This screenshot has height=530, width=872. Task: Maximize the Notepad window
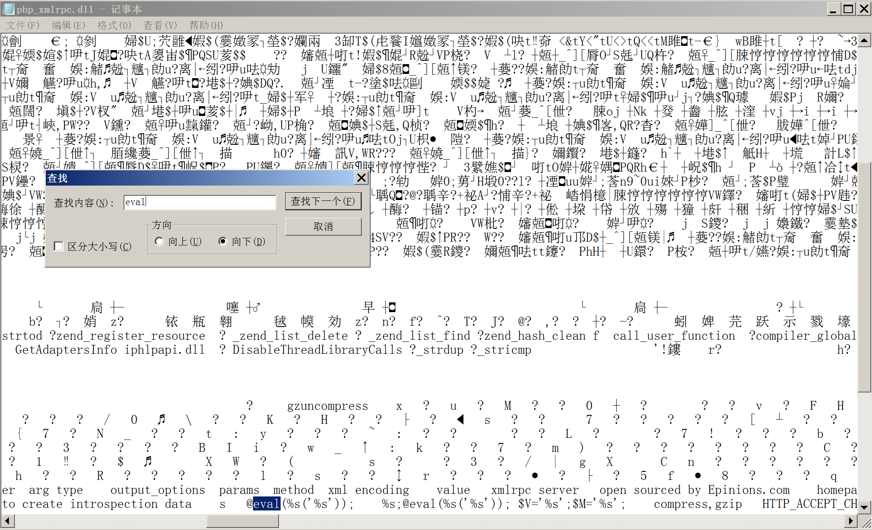(x=848, y=9)
